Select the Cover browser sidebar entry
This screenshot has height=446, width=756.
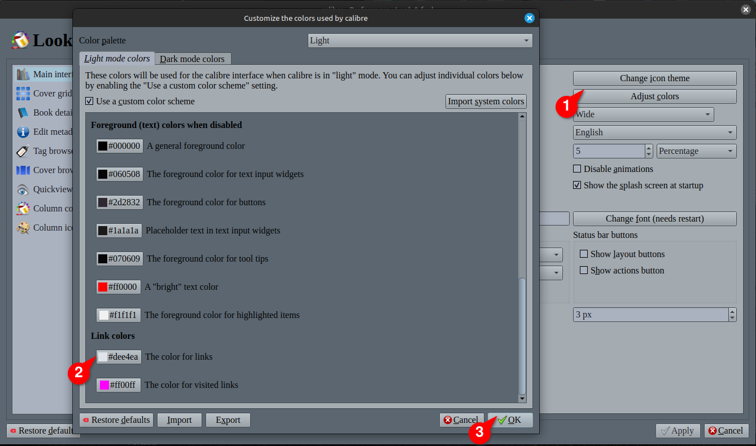tap(44, 170)
